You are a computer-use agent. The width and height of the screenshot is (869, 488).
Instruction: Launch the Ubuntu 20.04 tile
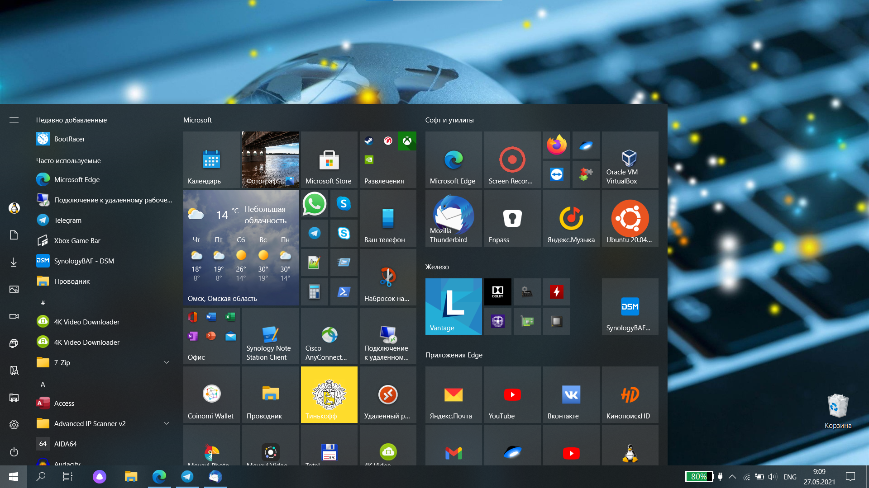pos(630,218)
